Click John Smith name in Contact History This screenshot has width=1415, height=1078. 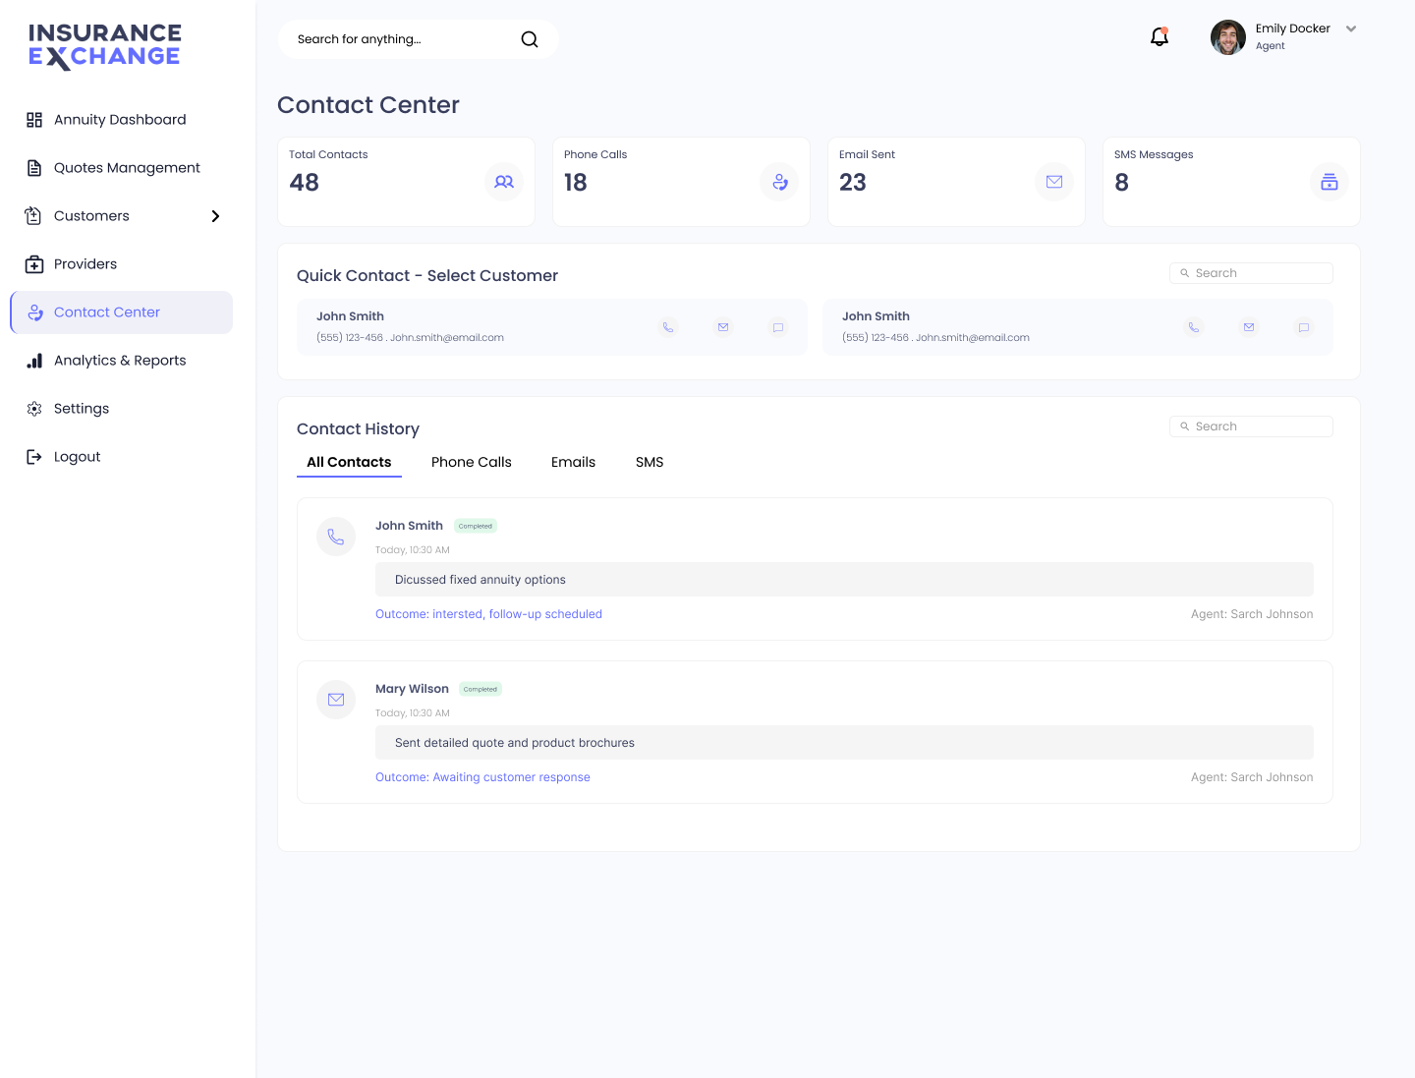[409, 526]
